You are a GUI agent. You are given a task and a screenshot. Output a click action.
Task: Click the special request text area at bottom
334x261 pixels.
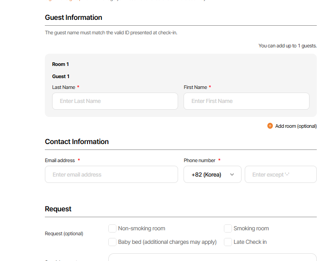point(212,257)
